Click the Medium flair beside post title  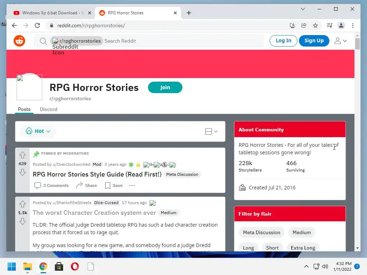tap(168, 213)
